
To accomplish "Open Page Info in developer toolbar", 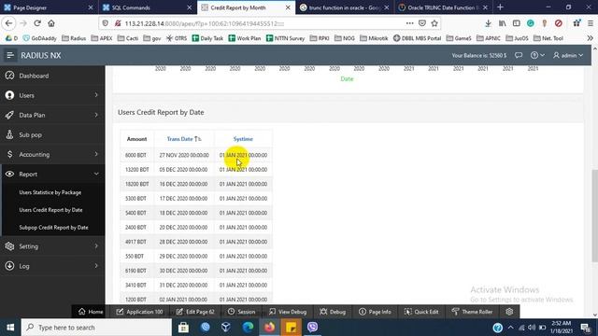I will tap(375, 312).
